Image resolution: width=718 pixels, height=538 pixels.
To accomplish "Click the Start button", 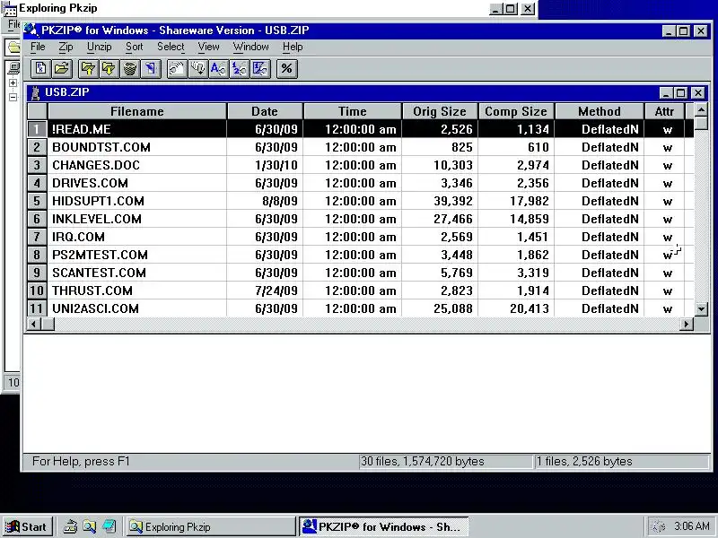I will coord(27,526).
